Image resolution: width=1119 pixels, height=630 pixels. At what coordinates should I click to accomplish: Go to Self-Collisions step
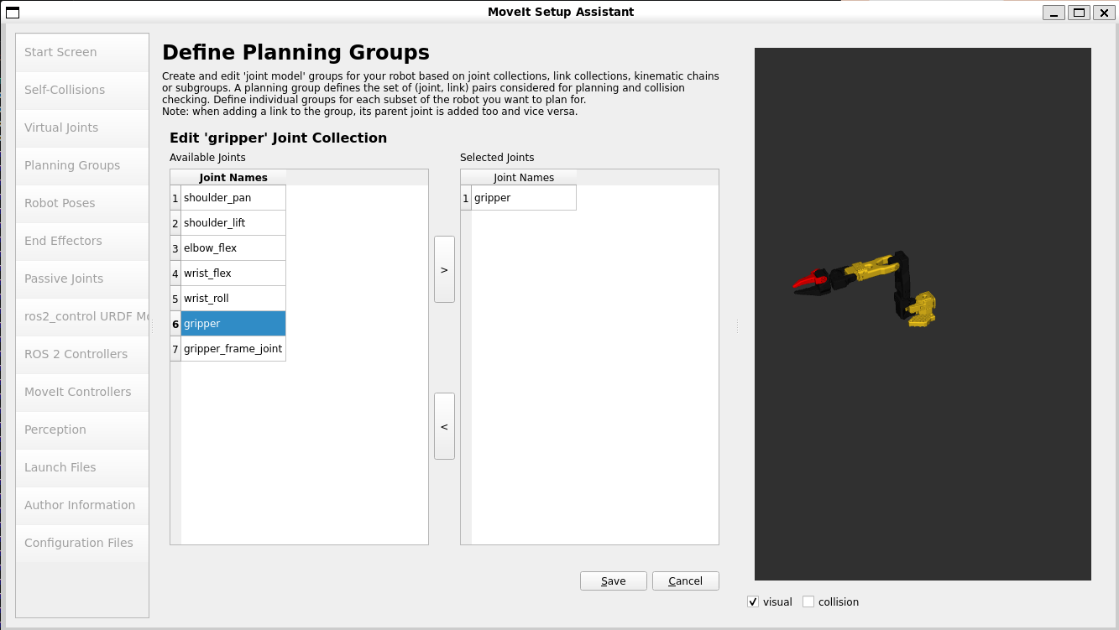(82, 90)
